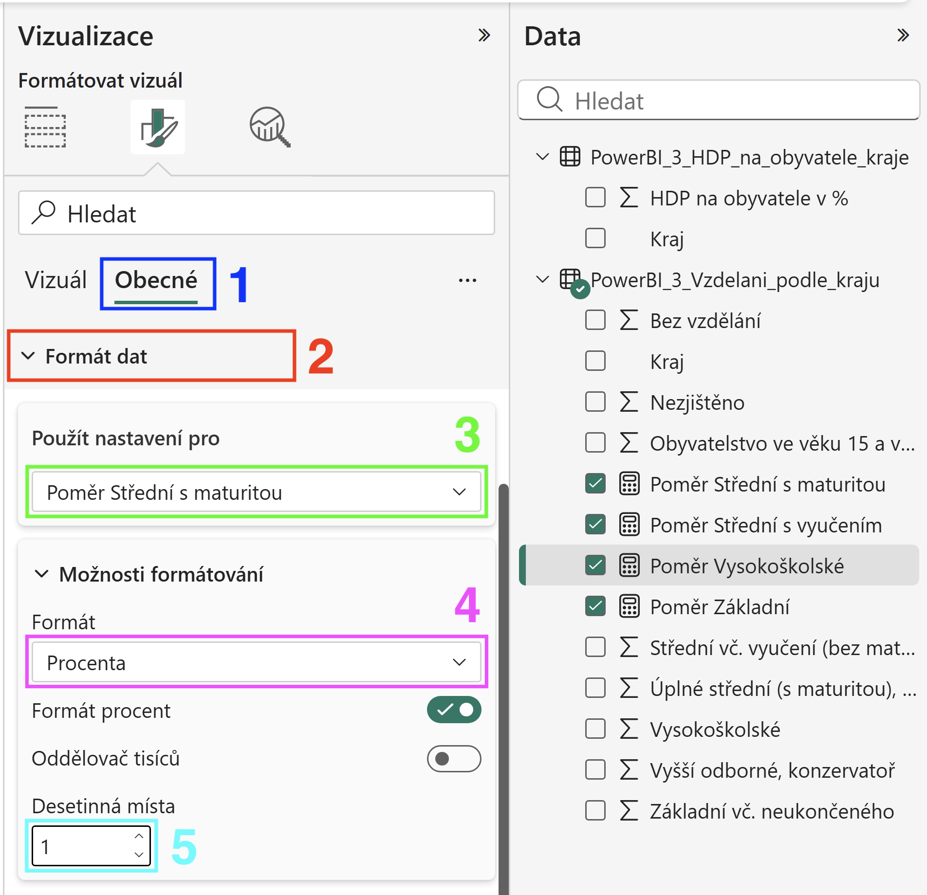
Task: Open the Analytics magnifier icon
Action: tap(270, 127)
